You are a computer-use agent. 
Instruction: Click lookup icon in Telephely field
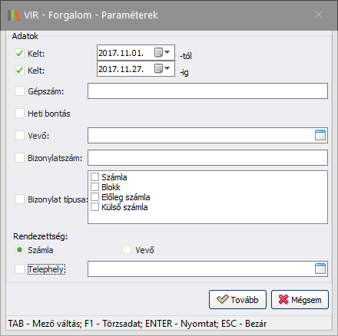point(320,268)
